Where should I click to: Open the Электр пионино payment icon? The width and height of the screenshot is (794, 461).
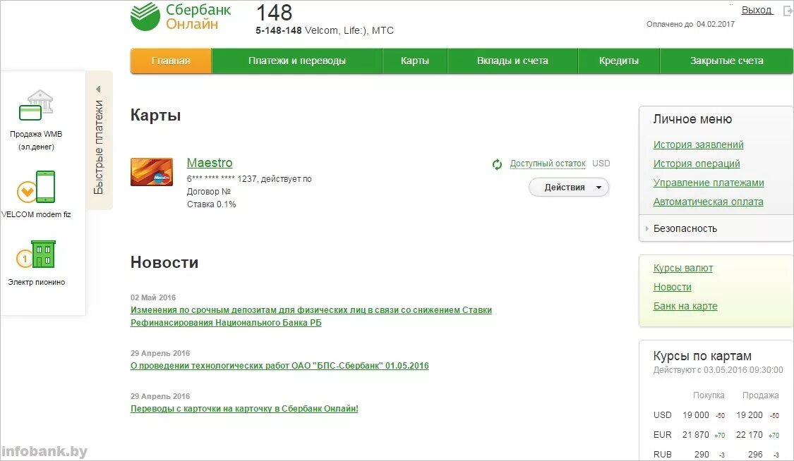36,254
